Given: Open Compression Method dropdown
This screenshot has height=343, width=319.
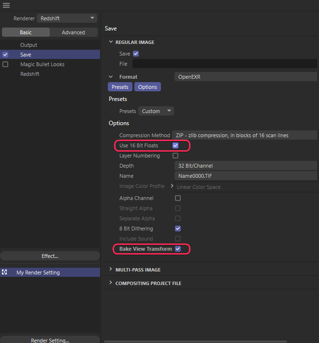Looking at the screenshot, I should 245,135.
